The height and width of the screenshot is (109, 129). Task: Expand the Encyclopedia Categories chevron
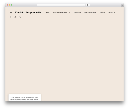pyautogui.click(x=69, y=13)
